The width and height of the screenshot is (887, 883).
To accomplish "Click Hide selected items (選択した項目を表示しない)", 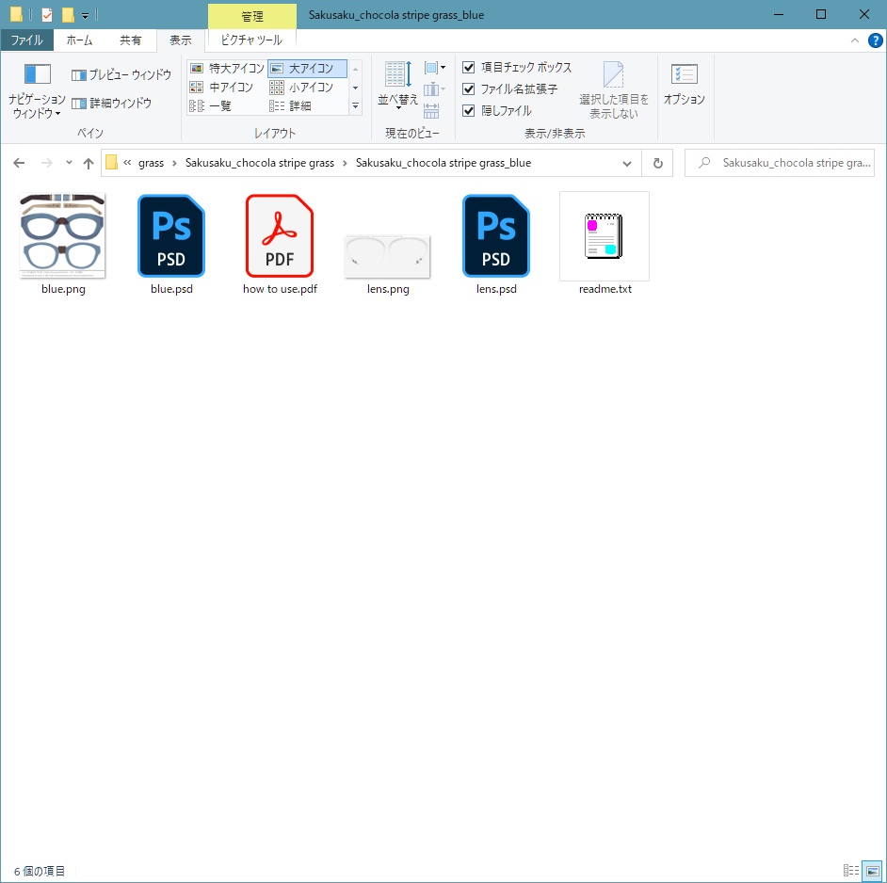I will click(x=614, y=90).
